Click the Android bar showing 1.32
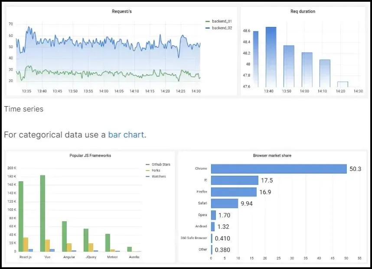372x269 pixels. 213,226
